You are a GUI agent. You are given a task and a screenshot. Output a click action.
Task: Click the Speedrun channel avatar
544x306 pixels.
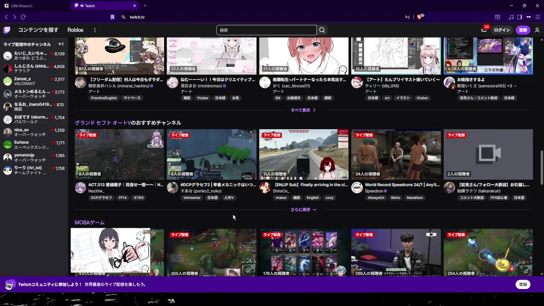click(x=357, y=187)
